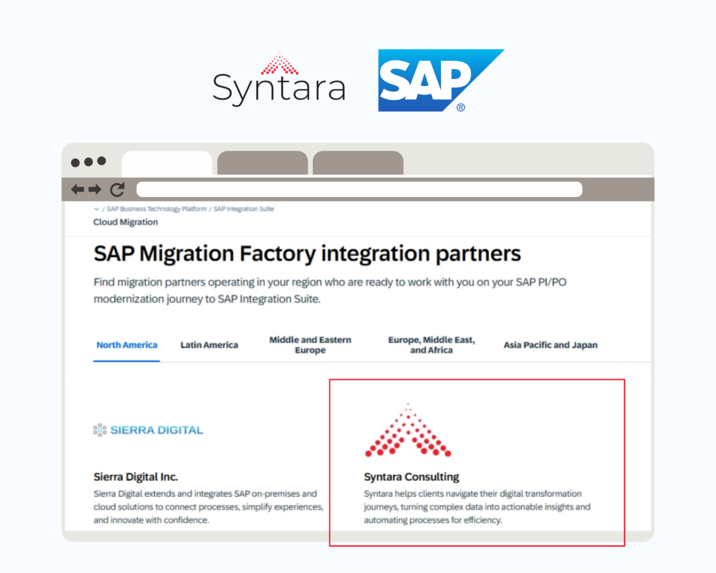This screenshot has width=716, height=573.
Task: Click the Cloud Migration label
Action: [126, 222]
